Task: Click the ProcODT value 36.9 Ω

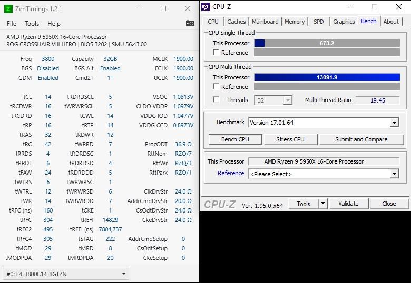Action: (183, 144)
